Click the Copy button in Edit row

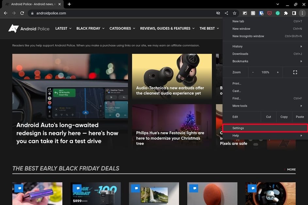[x=284, y=117]
